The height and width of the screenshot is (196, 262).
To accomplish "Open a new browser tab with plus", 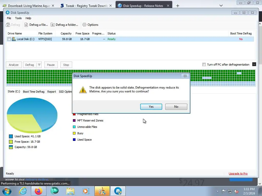I will [178, 6].
